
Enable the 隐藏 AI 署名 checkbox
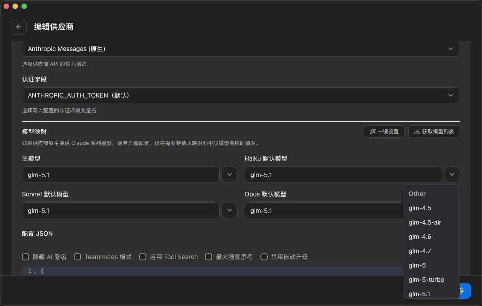click(26, 257)
